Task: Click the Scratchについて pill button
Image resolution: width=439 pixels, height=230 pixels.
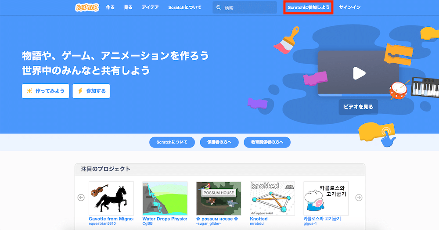Action: coord(172,142)
